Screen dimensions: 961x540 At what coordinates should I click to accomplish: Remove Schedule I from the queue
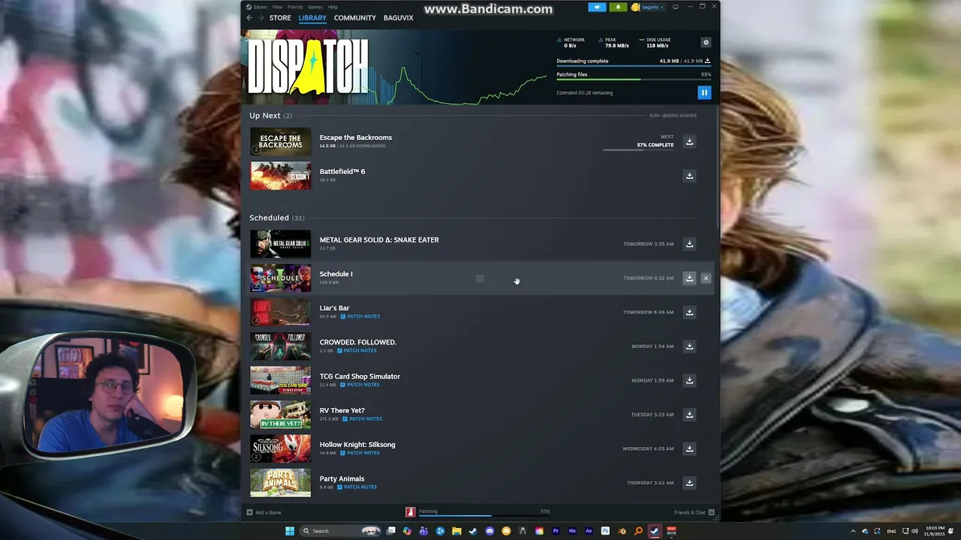click(x=706, y=278)
